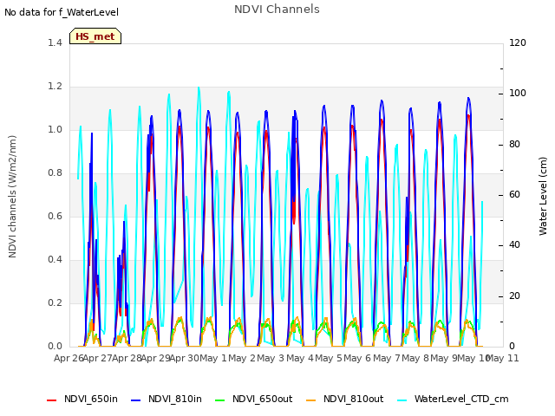The image size is (555, 416).
Task: Click the 'No data for f_WaterLevel' message
Action: (62, 12)
